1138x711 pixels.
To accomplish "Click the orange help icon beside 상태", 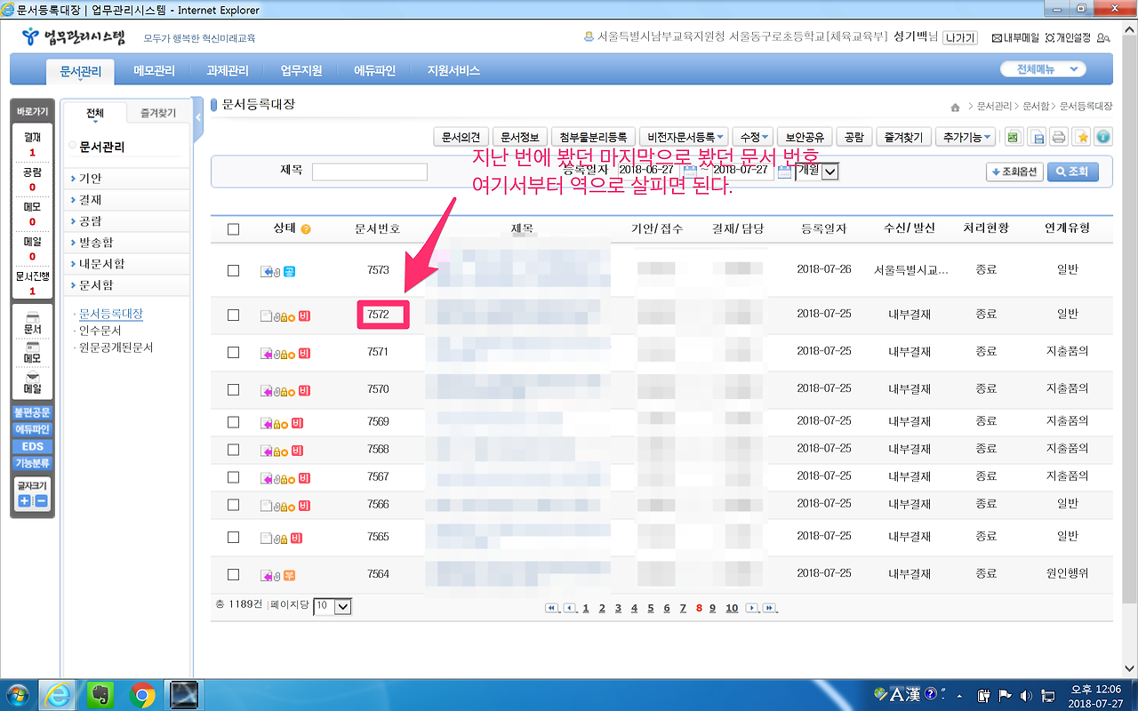I will [306, 229].
